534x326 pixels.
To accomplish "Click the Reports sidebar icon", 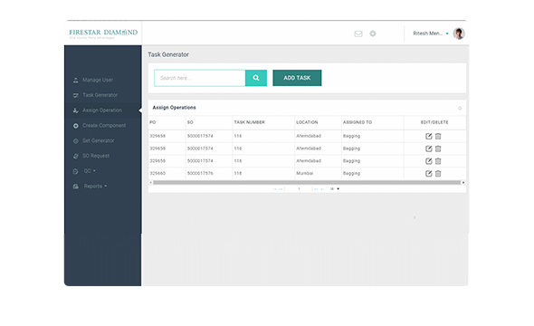I will click(76, 187).
